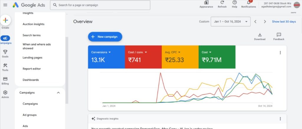
Task: Click the Diagnostic insights sparkle icon
Action: [93, 119]
